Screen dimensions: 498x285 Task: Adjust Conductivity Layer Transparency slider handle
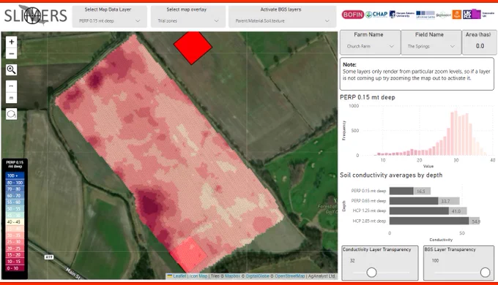pos(371,273)
